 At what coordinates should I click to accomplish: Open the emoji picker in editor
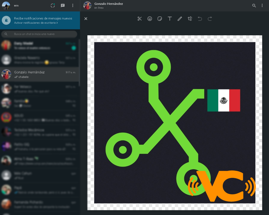[150, 19]
